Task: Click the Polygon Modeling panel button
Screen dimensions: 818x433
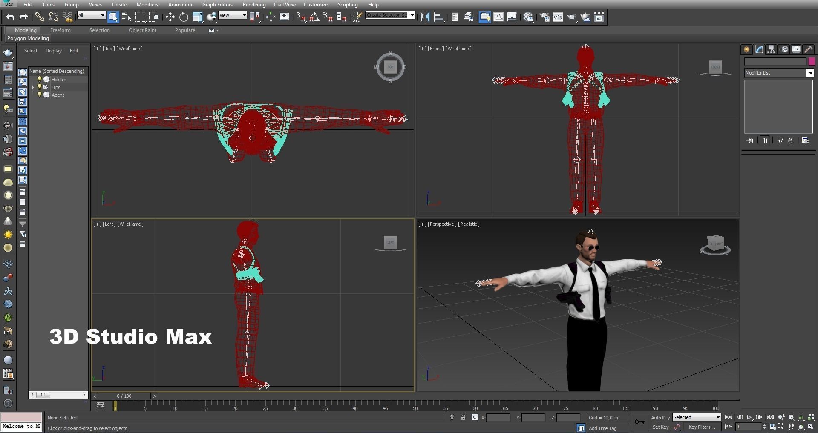Action: 28,38
